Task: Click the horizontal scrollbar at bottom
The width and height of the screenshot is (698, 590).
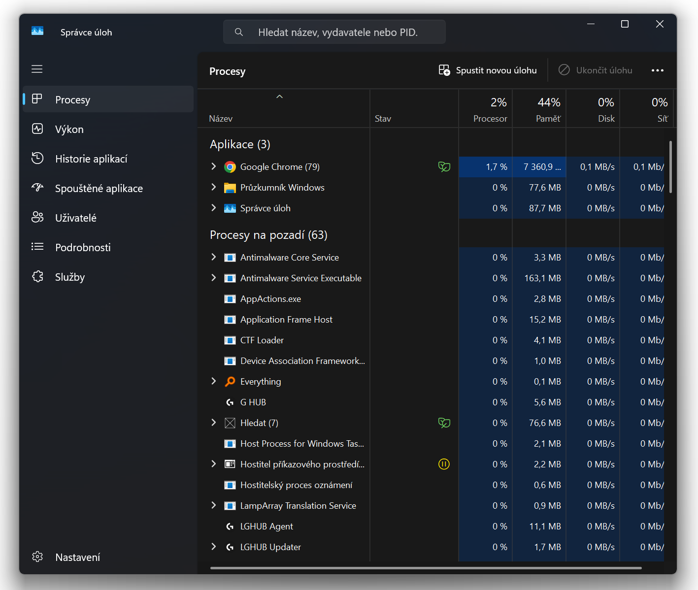Action: [426, 568]
